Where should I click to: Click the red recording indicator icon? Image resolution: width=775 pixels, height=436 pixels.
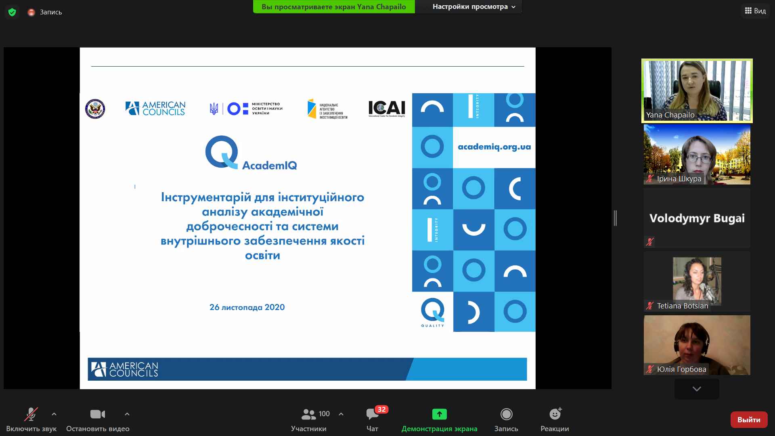click(x=31, y=13)
